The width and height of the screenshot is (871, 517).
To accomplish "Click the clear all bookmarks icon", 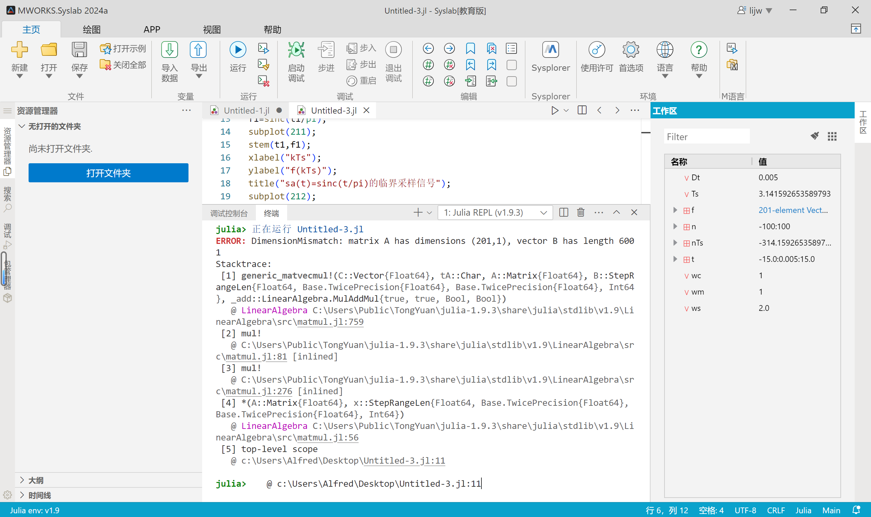I will pos(492,48).
